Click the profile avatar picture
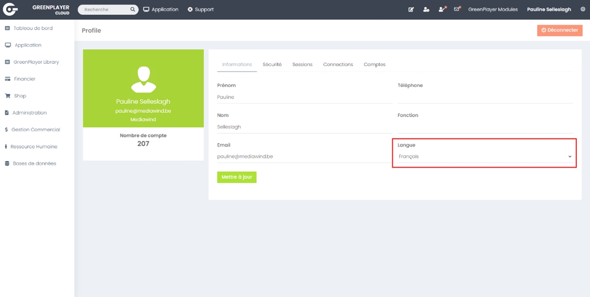590x297 pixels. coord(143,79)
